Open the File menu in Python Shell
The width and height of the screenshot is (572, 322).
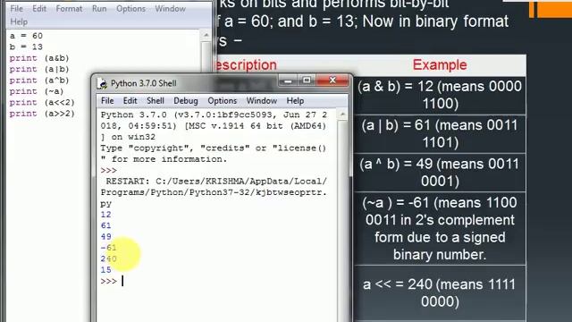coord(107,101)
